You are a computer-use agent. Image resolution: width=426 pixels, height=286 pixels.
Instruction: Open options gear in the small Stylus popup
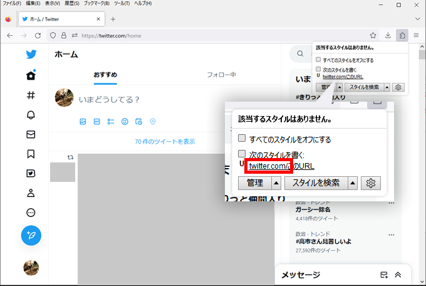pos(398,87)
